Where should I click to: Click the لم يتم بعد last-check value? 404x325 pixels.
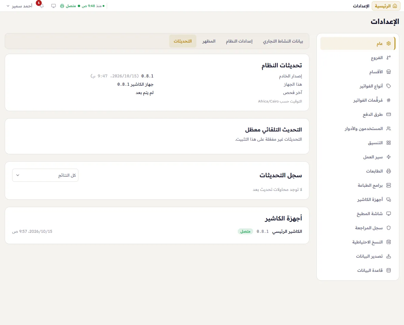[x=145, y=92]
